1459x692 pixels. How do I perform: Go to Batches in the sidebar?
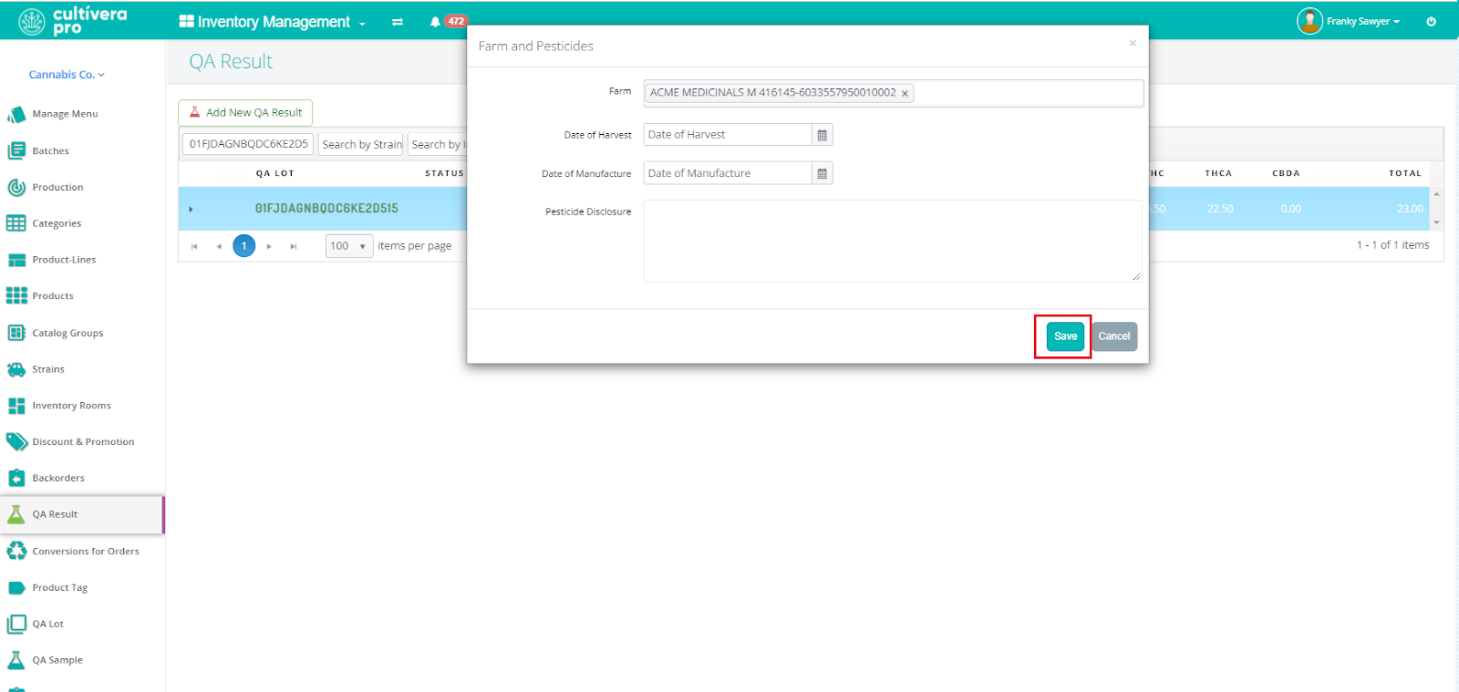[50, 151]
